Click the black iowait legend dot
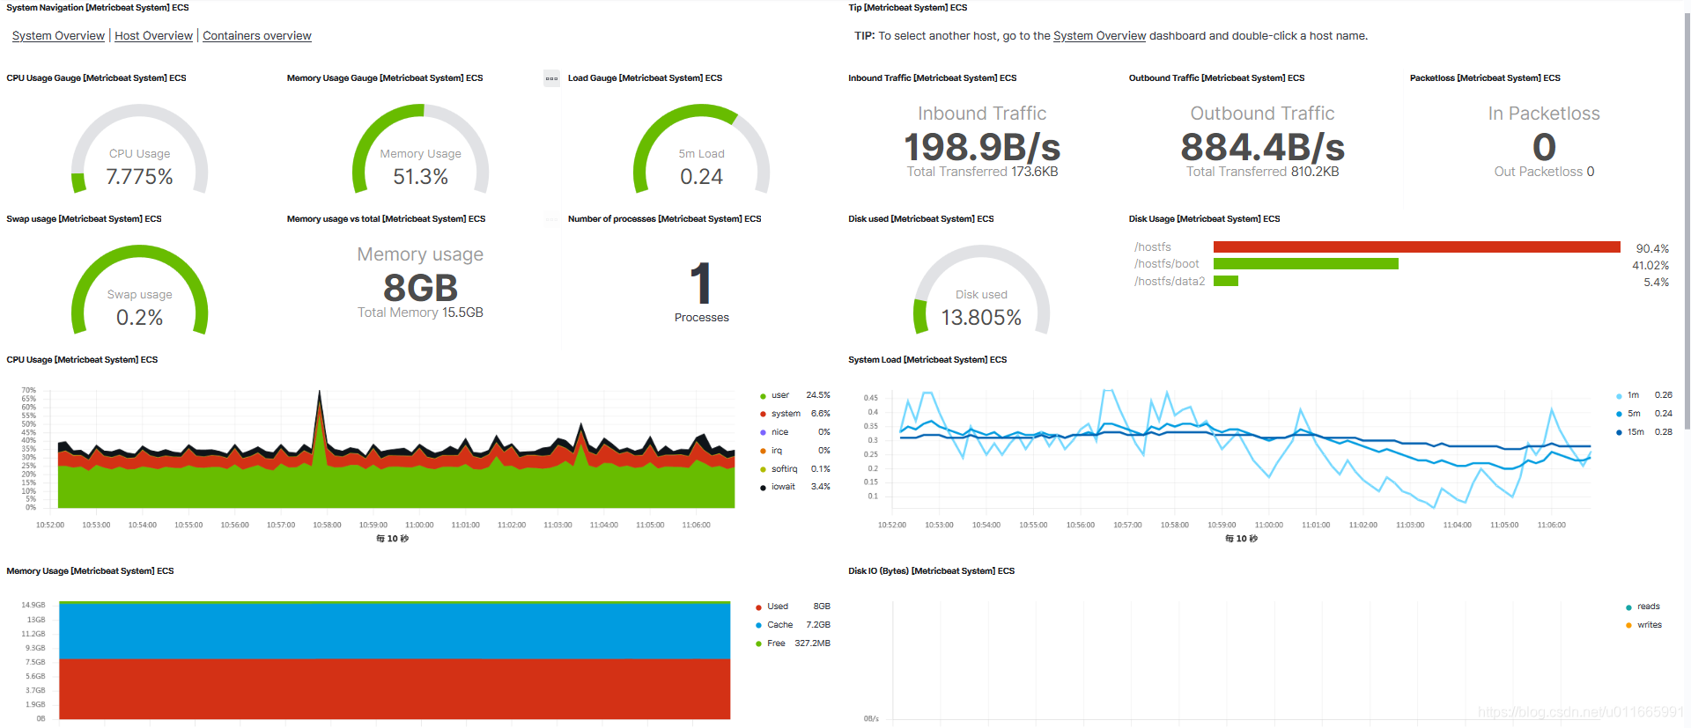The height and width of the screenshot is (728, 1691). pos(763,487)
